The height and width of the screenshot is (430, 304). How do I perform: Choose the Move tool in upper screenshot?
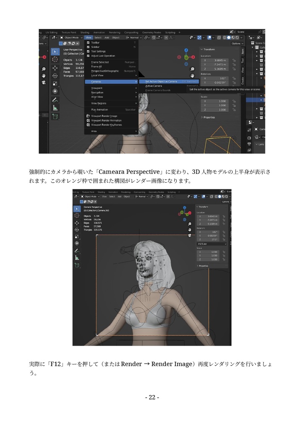(x=55, y=68)
